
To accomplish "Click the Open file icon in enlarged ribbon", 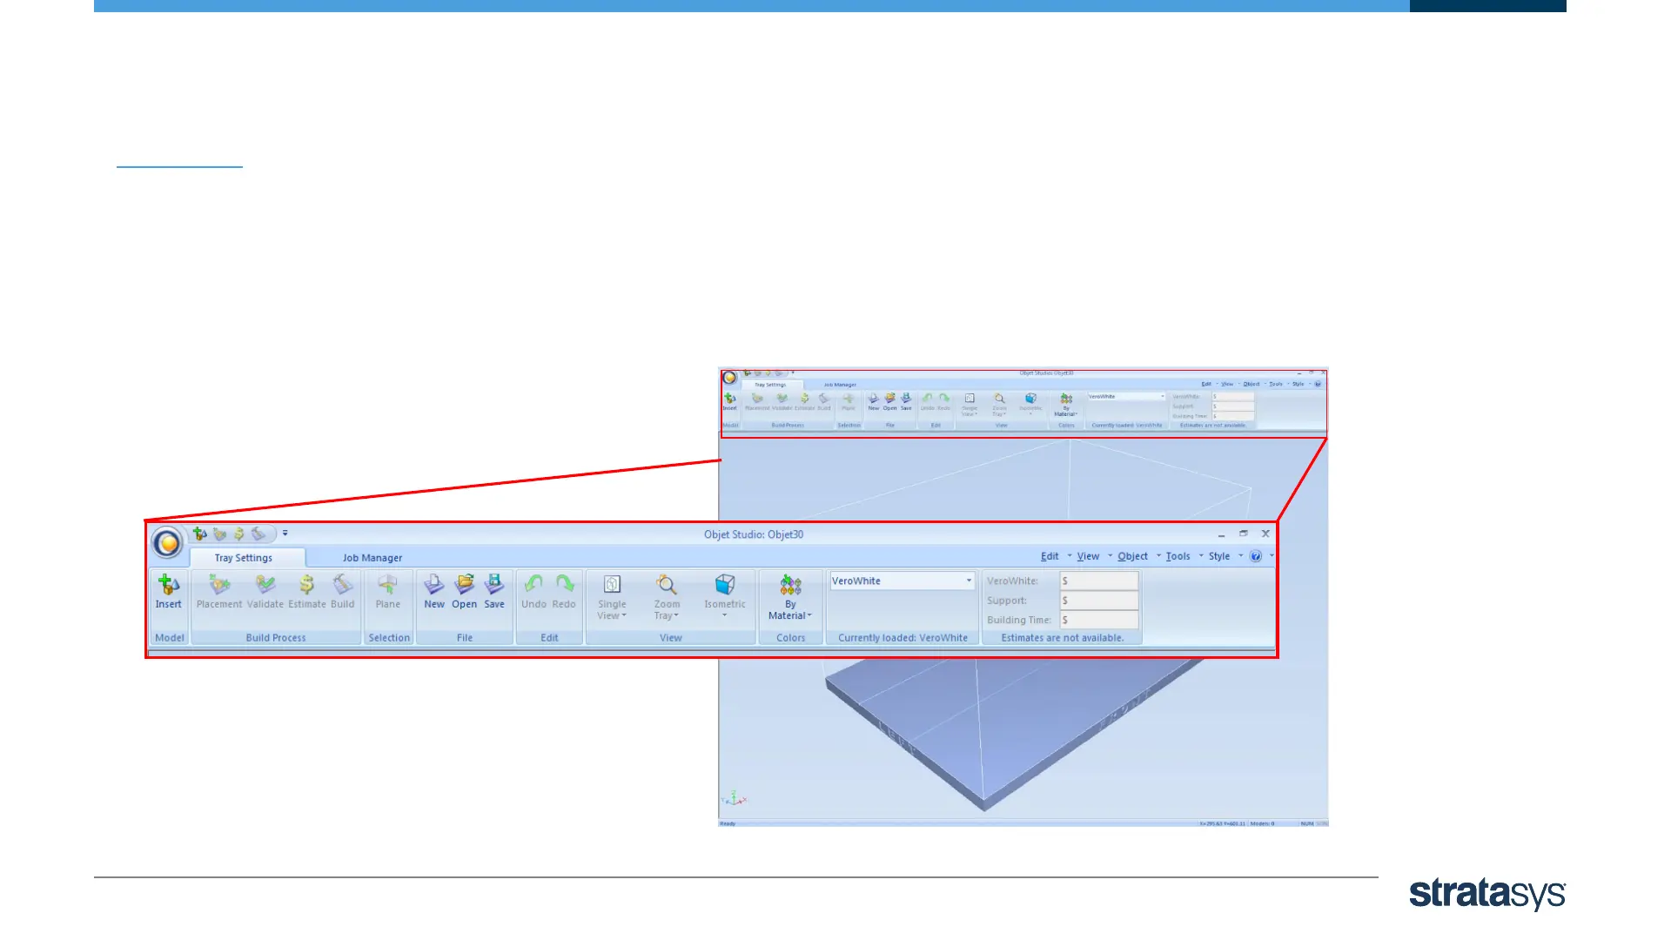I will [465, 585].
